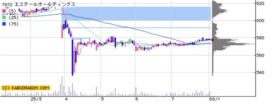Click the upper volume profile cluster near 610
The width and height of the screenshot is (272, 106).
(220, 11)
